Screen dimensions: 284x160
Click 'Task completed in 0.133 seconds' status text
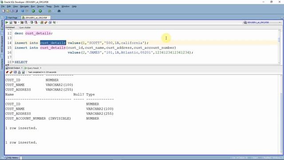(42, 72)
